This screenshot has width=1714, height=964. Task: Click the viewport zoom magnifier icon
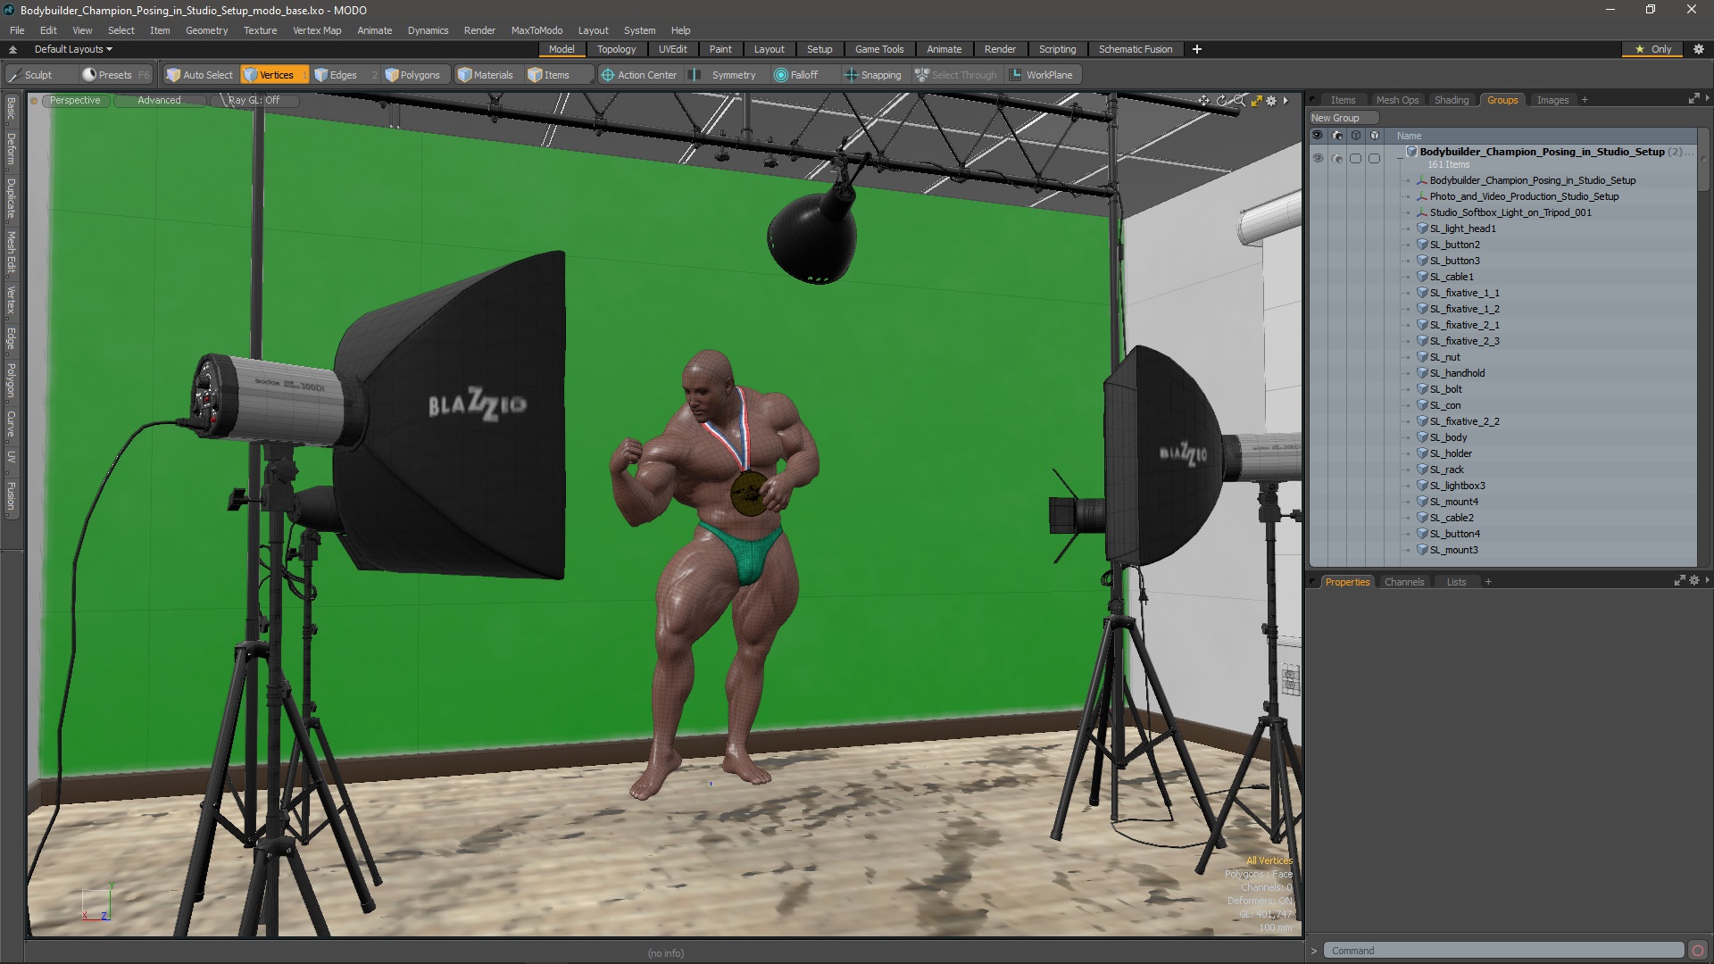1239,101
